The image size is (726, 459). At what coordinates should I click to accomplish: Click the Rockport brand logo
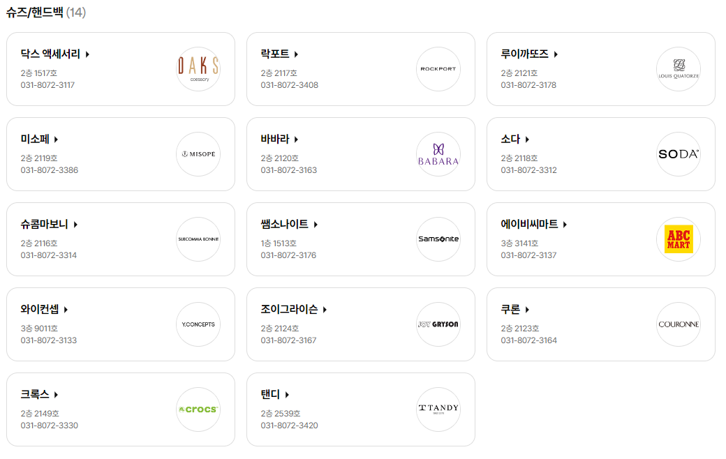tap(438, 69)
